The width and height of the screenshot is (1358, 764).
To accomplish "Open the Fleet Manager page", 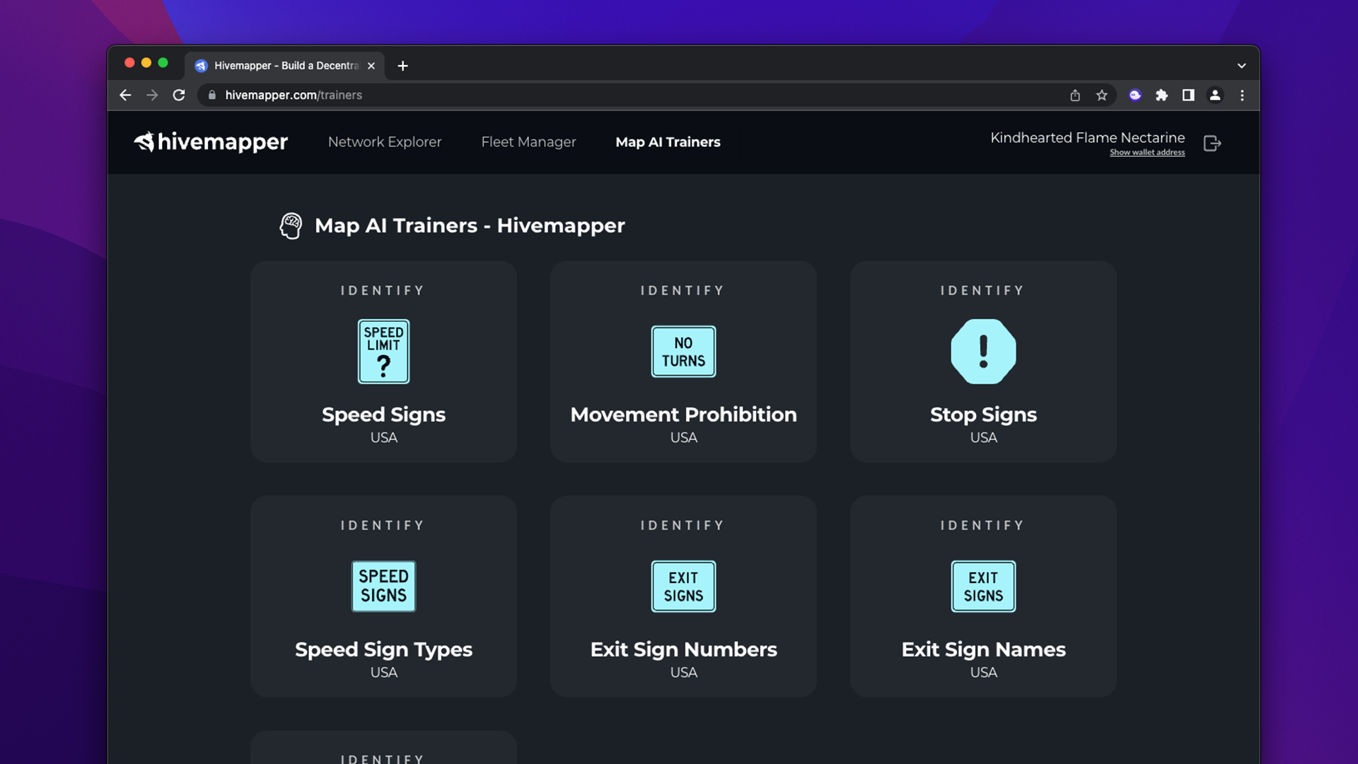I will coord(528,142).
